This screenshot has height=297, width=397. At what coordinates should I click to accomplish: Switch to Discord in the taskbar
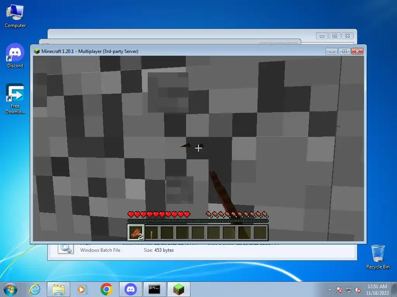[131, 289]
